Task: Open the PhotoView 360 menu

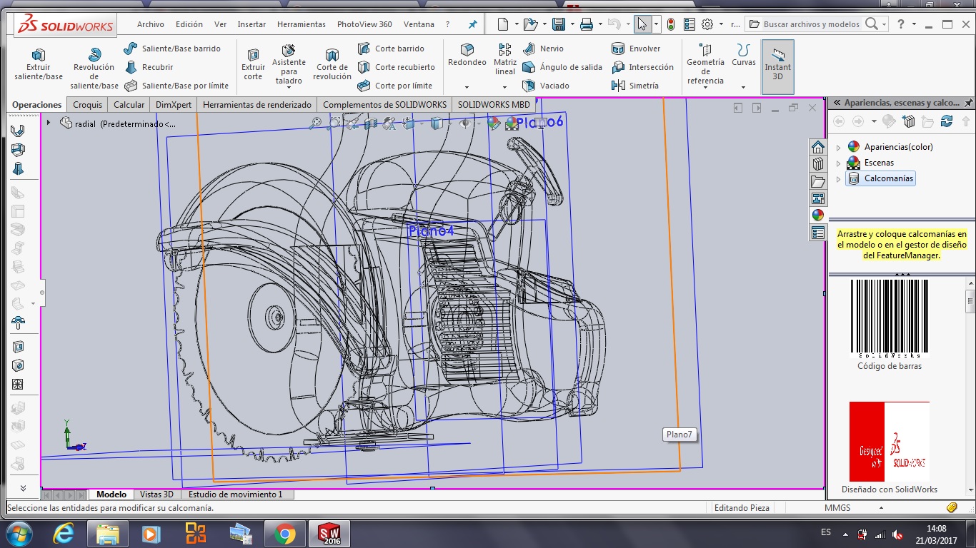Action: click(364, 24)
